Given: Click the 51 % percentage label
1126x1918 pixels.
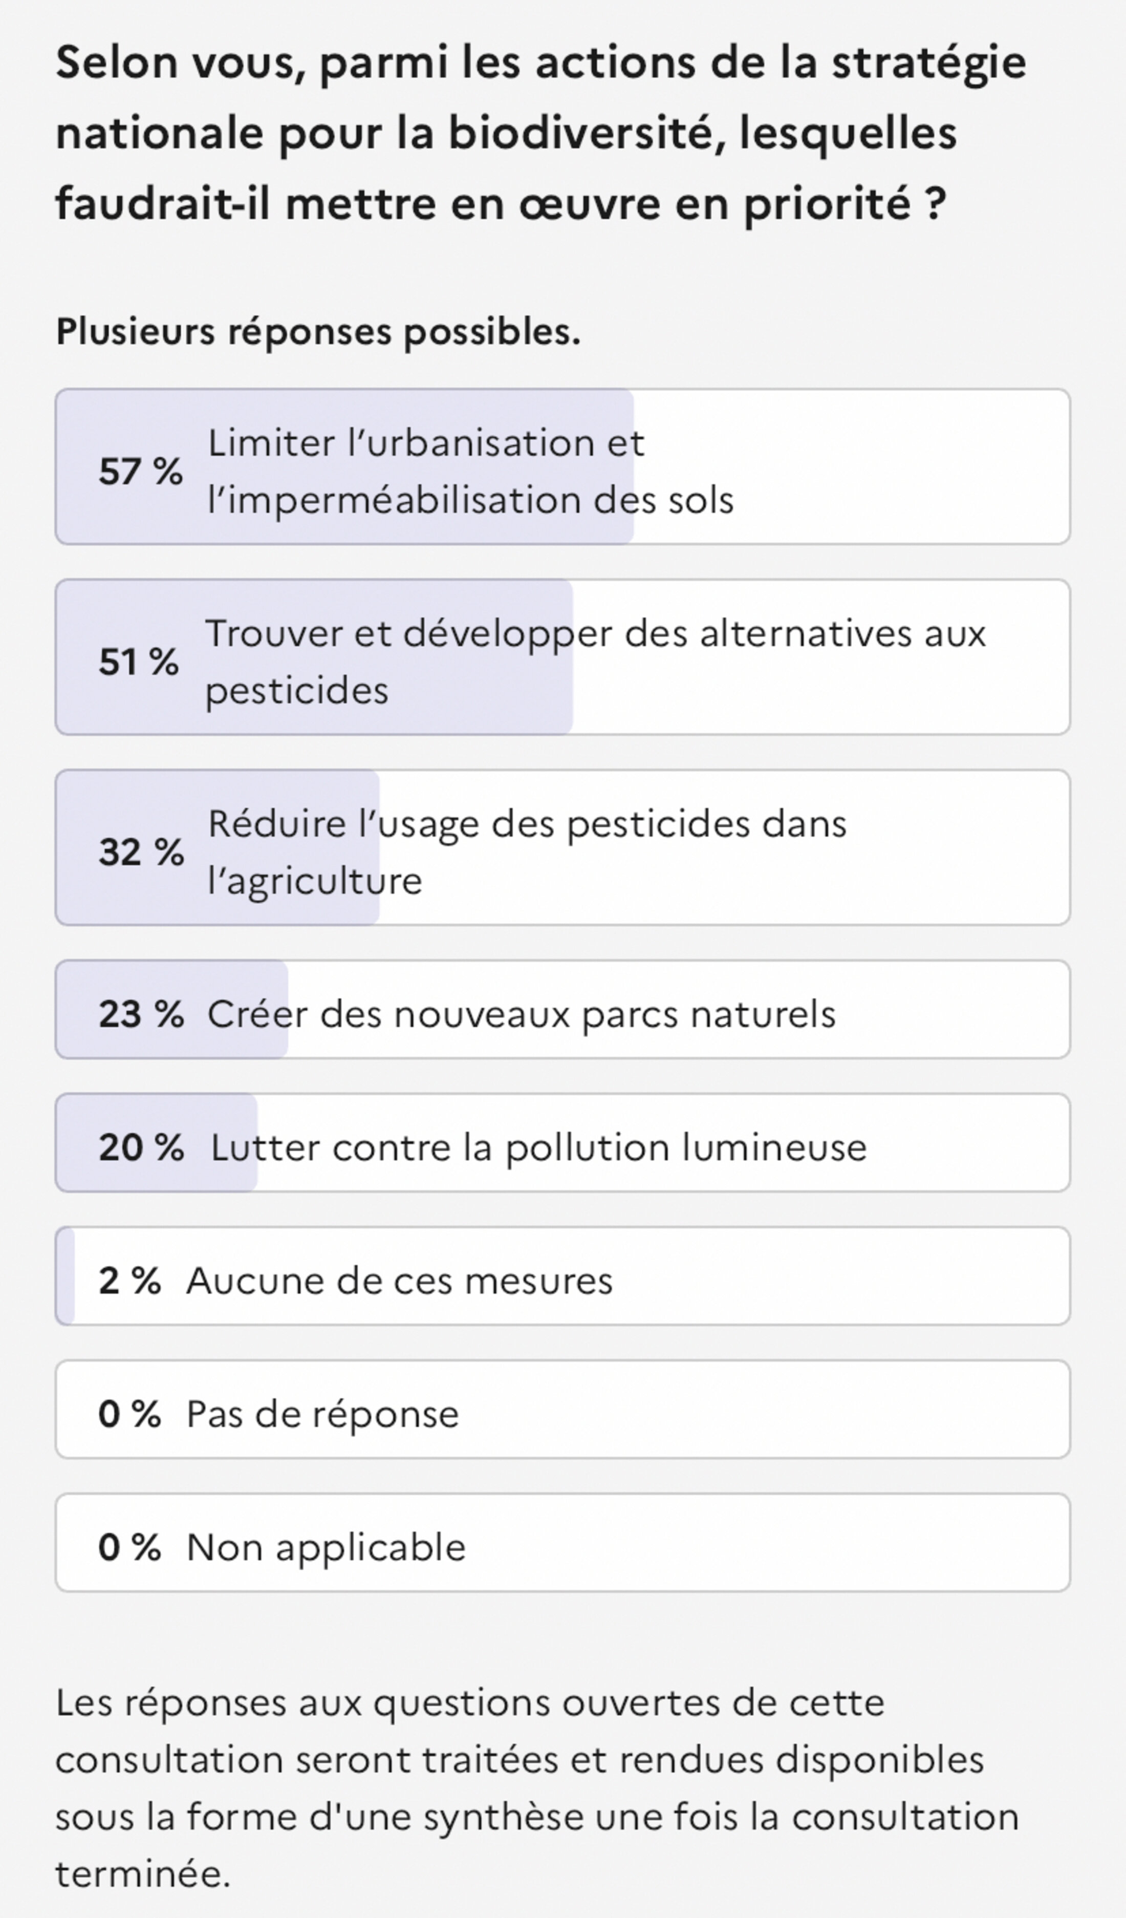Looking at the screenshot, I should coord(139,662).
